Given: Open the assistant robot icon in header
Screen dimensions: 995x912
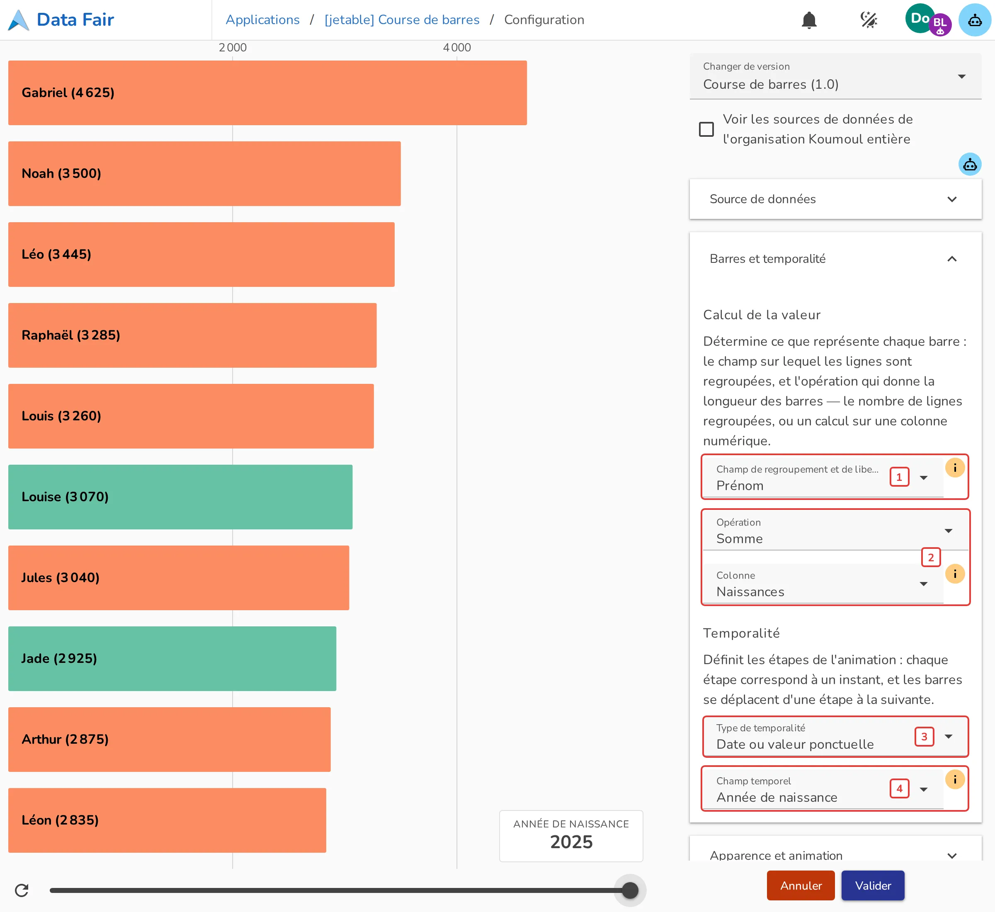Looking at the screenshot, I should point(975,20).
